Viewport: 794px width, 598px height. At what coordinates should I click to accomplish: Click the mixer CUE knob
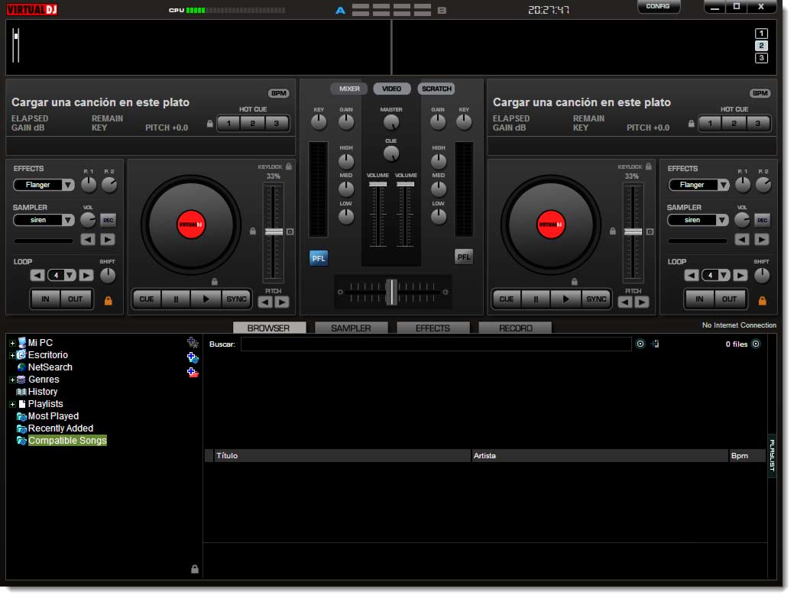point(391,154)
